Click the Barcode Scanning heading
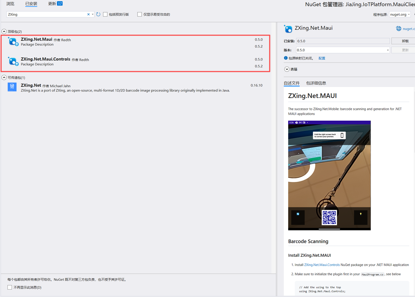This screenshot has height=297, width=415. tap(308, 241)
